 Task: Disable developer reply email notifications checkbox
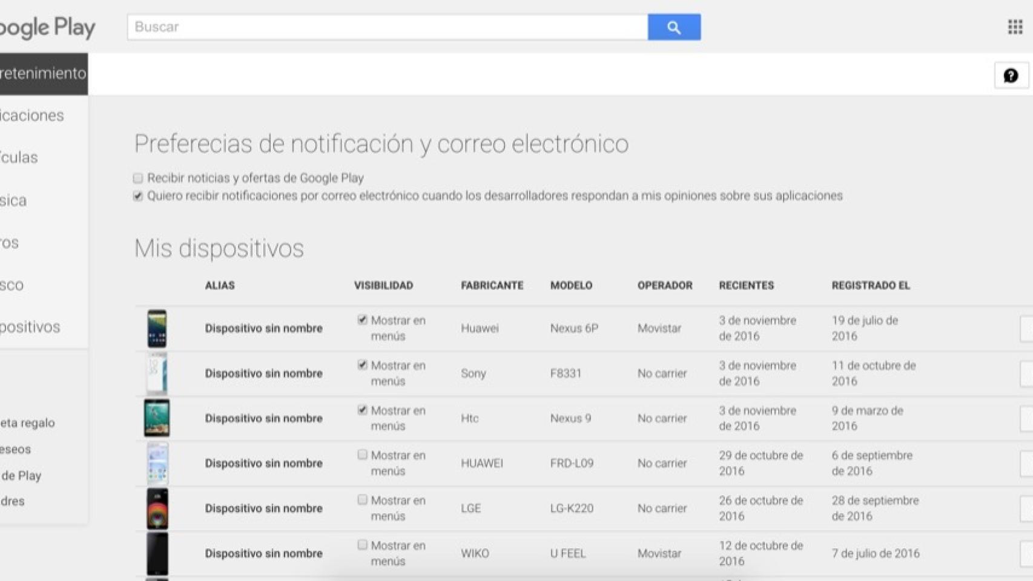(138, 196)
